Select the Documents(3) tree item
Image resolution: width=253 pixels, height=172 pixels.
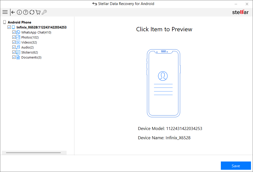click(x=31, y=57)
